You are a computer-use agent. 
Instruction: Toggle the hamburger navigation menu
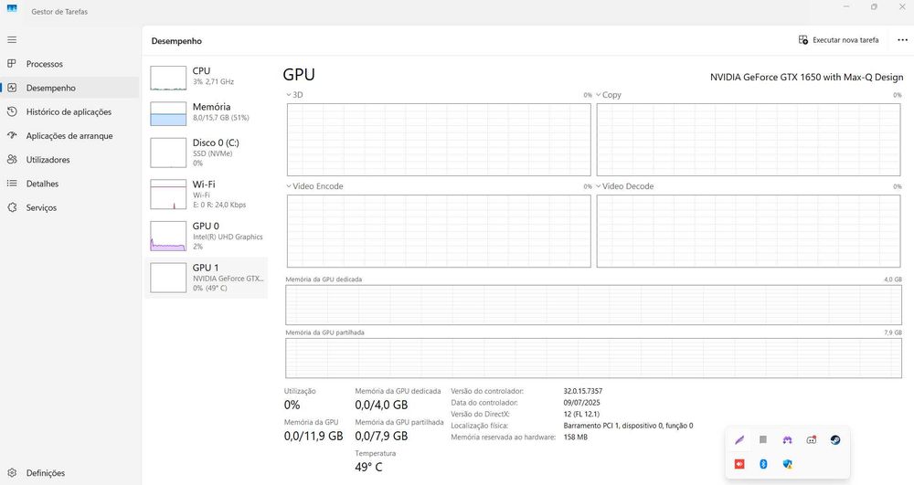tap(12, 40)
